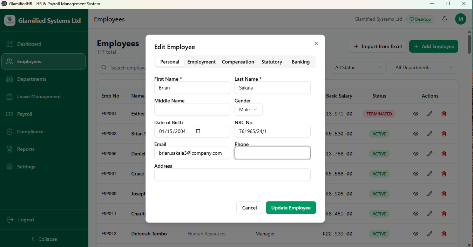This screenshot has width=473, height=247.
Task: Open the Date of Birth calendar picker
Action: (x=198, y=131)
